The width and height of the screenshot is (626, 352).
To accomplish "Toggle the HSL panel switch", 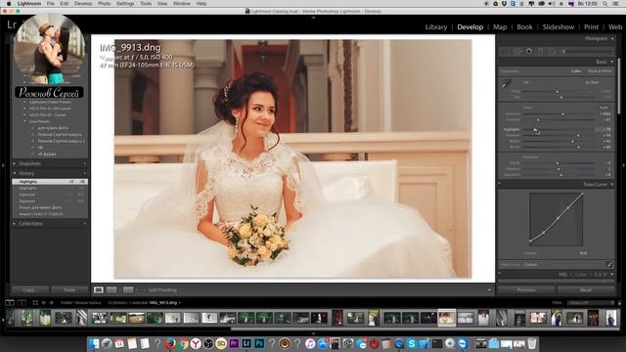I will tap(500, 274).
